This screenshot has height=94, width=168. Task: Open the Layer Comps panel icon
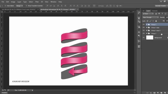pos(139,46)
